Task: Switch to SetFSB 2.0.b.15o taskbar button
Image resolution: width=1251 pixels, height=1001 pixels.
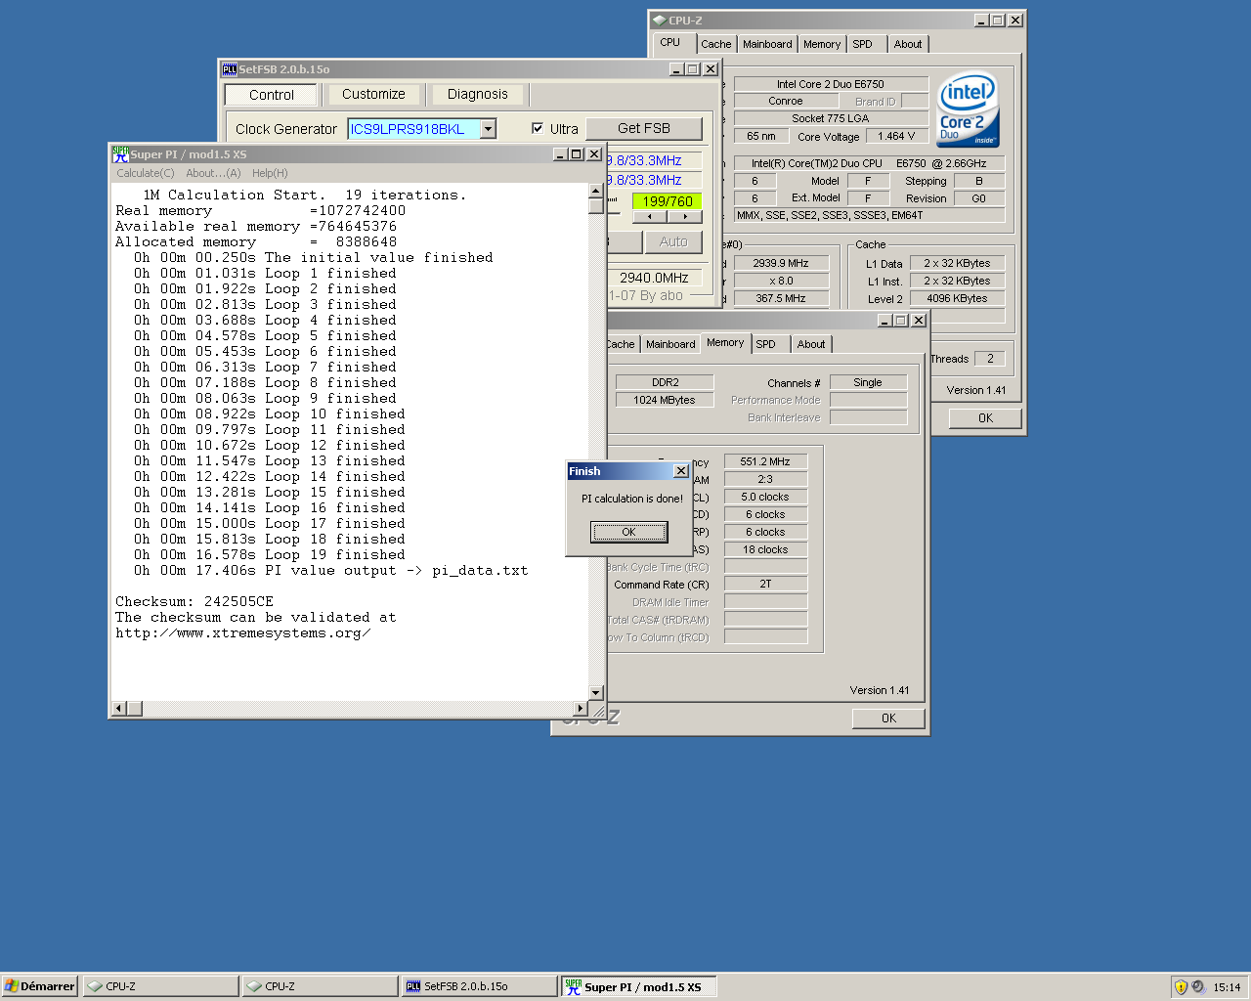Action: 479,986
